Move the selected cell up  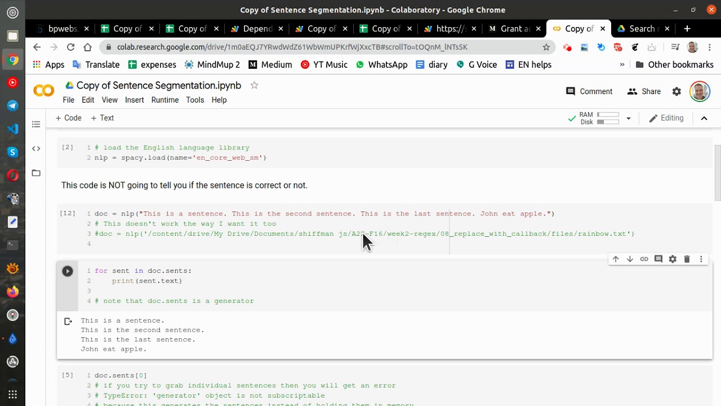(616, 259)
